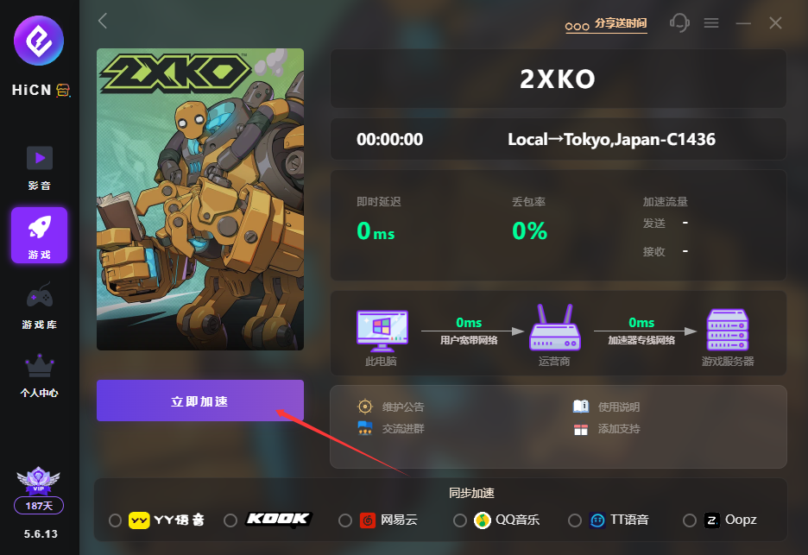The height and width of the screenshot is (555, 808).
Task: Select the KOOK sync acceleration radio
Action: (230, 520)
